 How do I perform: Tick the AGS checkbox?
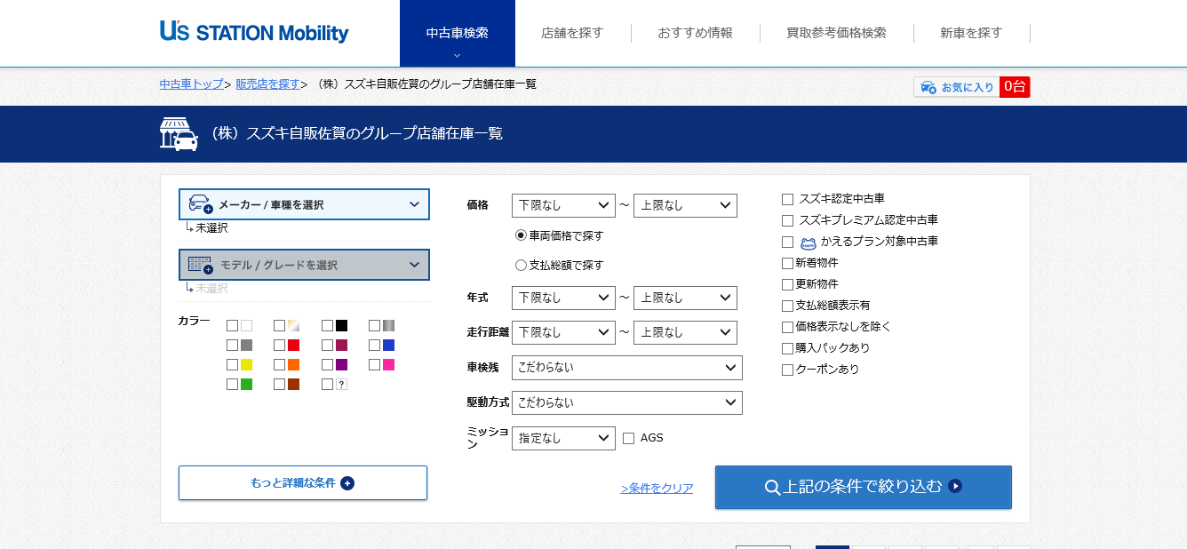click(x=629, y=438)
